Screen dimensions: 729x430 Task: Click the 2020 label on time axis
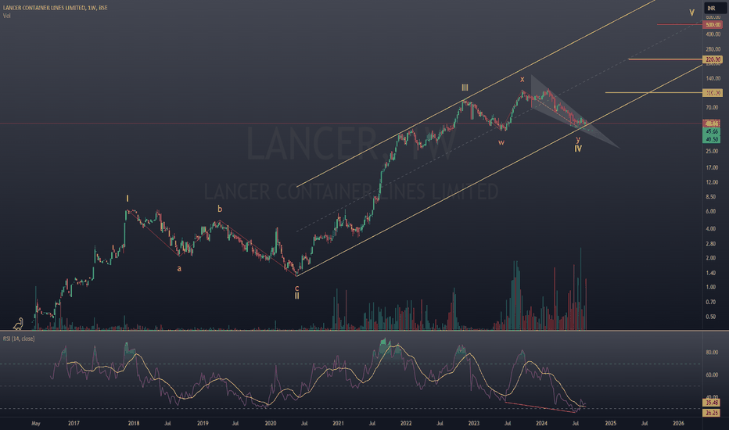(x=271, y=424)
